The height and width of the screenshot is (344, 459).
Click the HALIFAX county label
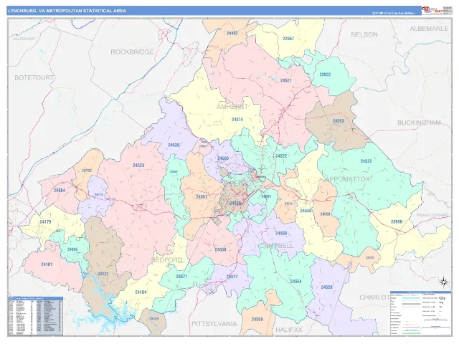(x=288, y=330)
